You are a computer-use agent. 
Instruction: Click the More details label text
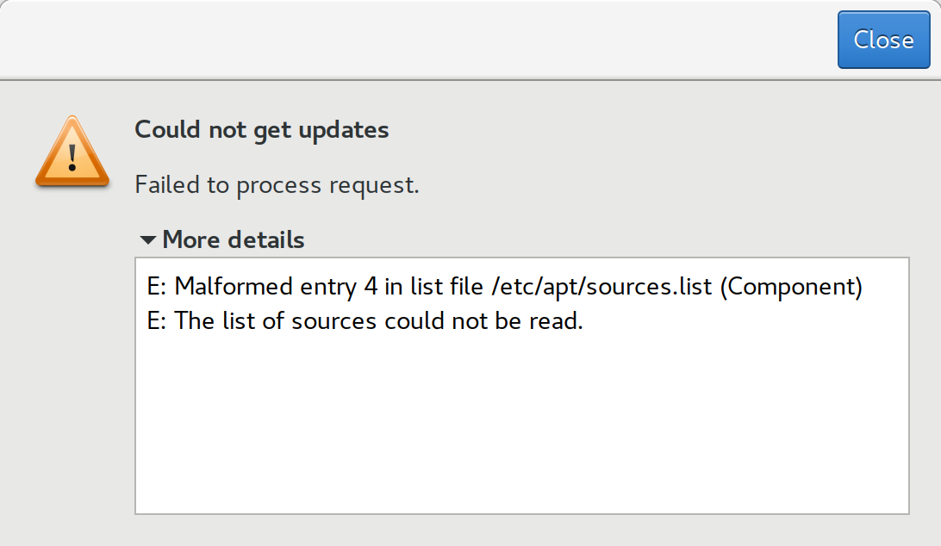tap(234, 240)
